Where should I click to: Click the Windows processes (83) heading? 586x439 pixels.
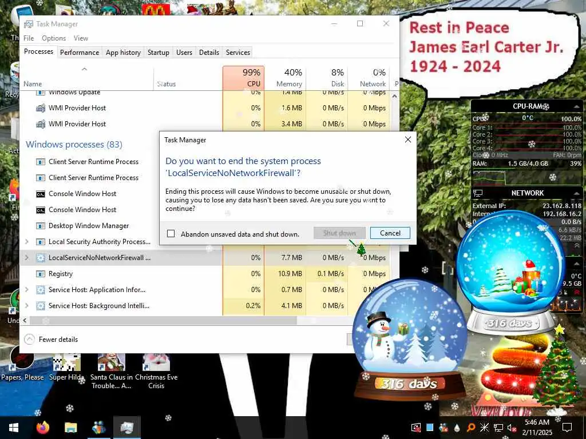[74, 145]
